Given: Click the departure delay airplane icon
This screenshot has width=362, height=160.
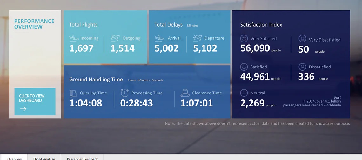Looking at the screenshot, I should 198,38.
